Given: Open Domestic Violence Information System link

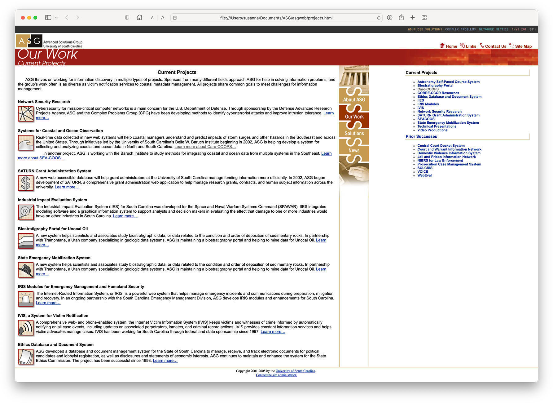Looking at the screenshot, I should click(449, 153).
